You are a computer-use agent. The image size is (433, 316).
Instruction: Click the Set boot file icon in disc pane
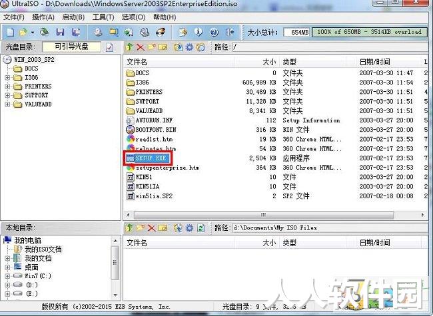[201, 47]
